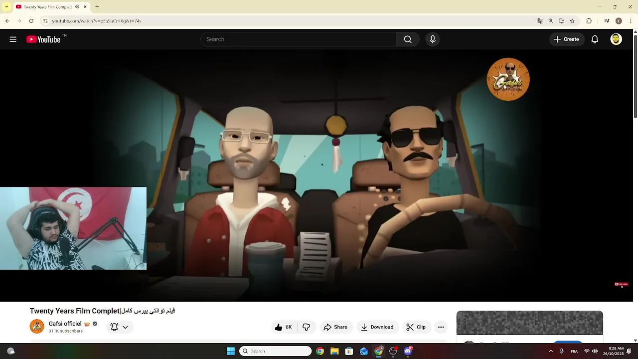Screen dimensions: 638x359
Task: Open the Create button
Action: tap(567, 39)
